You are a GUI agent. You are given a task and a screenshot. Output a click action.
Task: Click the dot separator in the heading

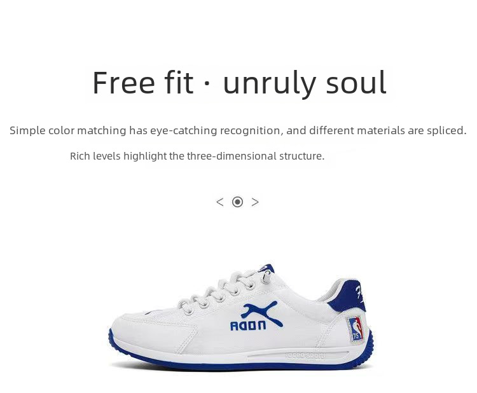click(207, 84)
